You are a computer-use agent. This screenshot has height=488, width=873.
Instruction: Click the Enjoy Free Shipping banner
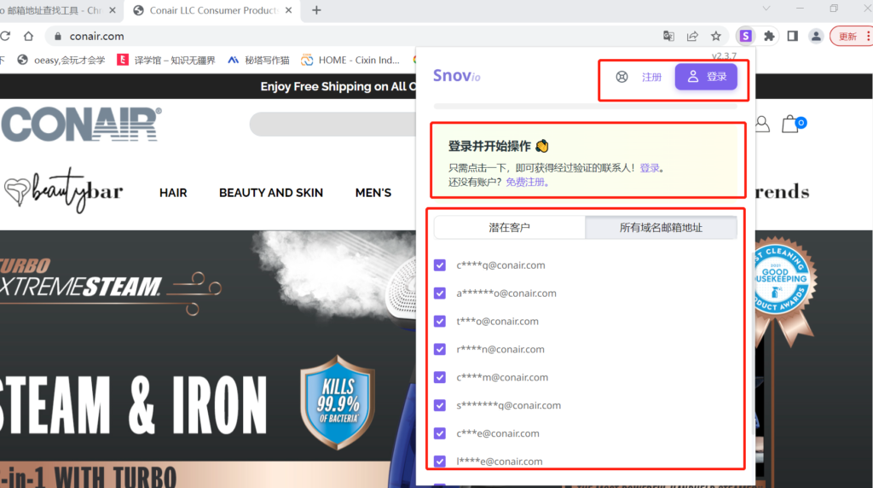click(338, 86)
